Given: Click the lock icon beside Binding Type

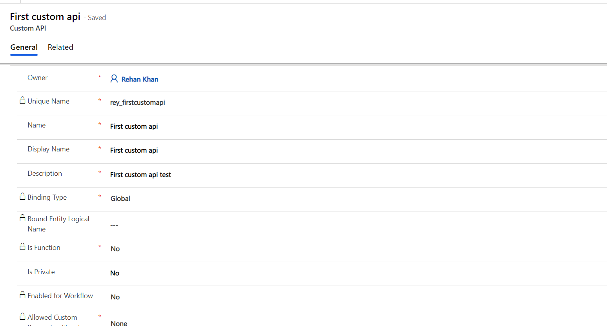Looking at the screenshot, I should coord(22,197).
